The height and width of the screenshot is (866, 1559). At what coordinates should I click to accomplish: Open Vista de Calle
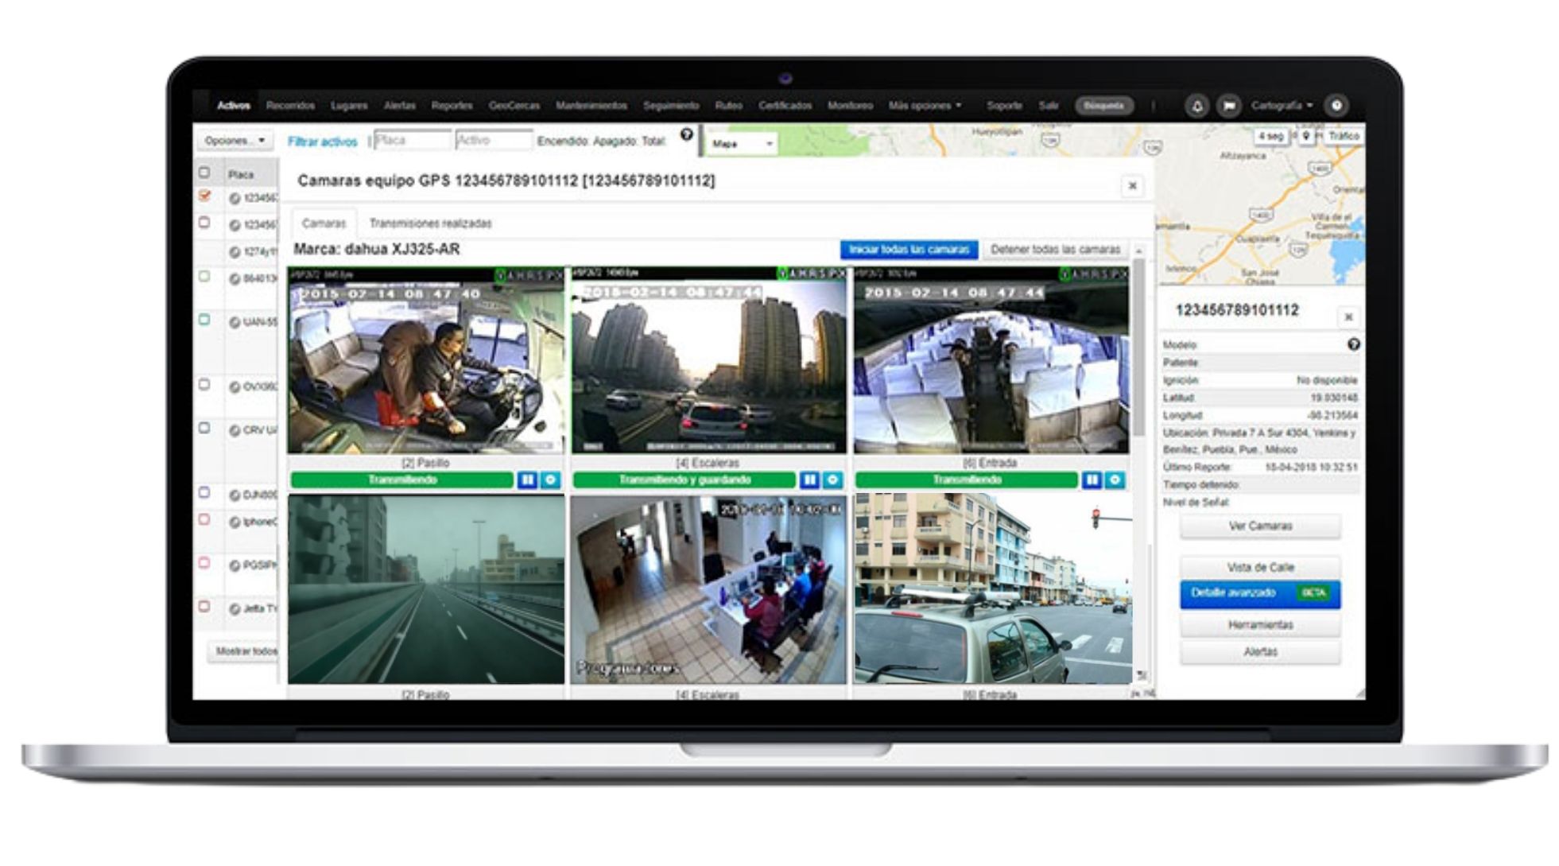[1260, 567]
